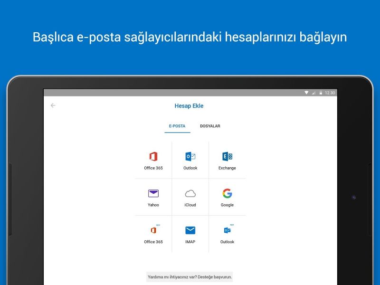The image size is (380, 285).
Task: Click the 12:30 clock in status bar
Action: pyautogui.click(x=330, y=93)
